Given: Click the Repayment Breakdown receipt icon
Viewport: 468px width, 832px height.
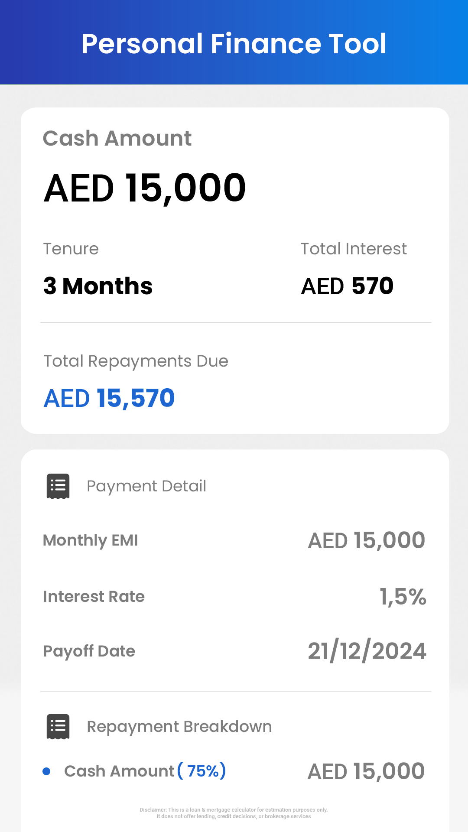Looking at the screenshot, I should (x=58, y=727).
